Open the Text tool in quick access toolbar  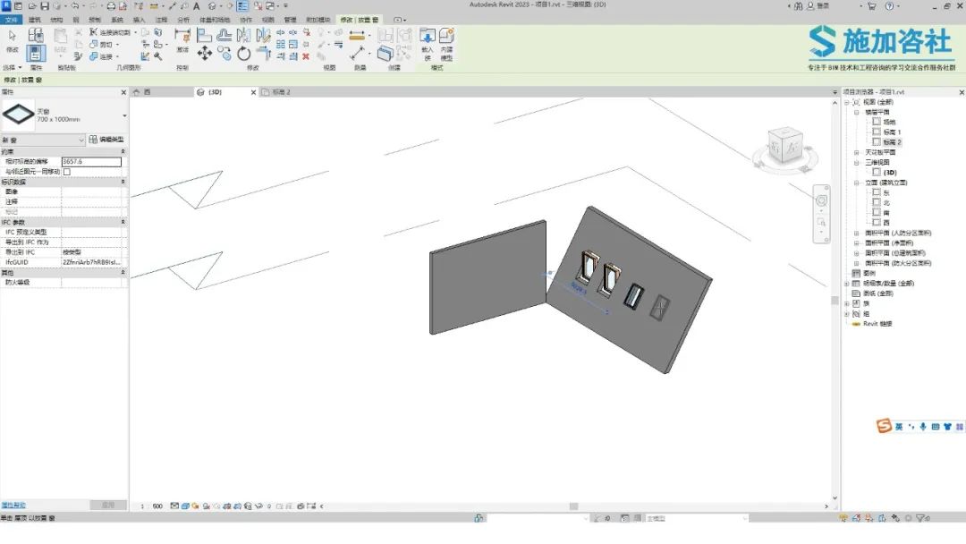pos(197,6)
